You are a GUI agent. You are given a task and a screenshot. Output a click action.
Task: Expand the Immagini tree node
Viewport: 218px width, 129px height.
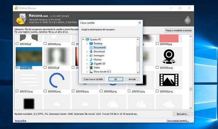(x=87, y=56)
